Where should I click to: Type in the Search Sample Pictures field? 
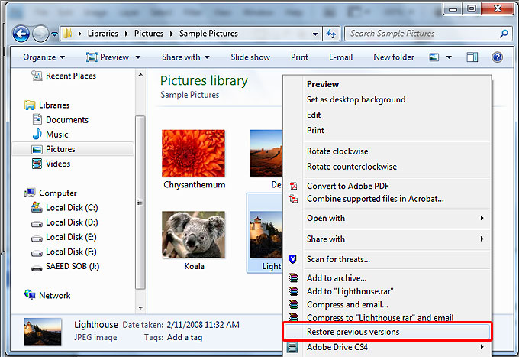(420, 34)
